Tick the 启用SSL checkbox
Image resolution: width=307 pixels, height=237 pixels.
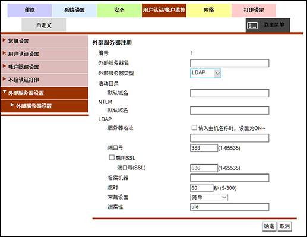click(x=112, y=157)
